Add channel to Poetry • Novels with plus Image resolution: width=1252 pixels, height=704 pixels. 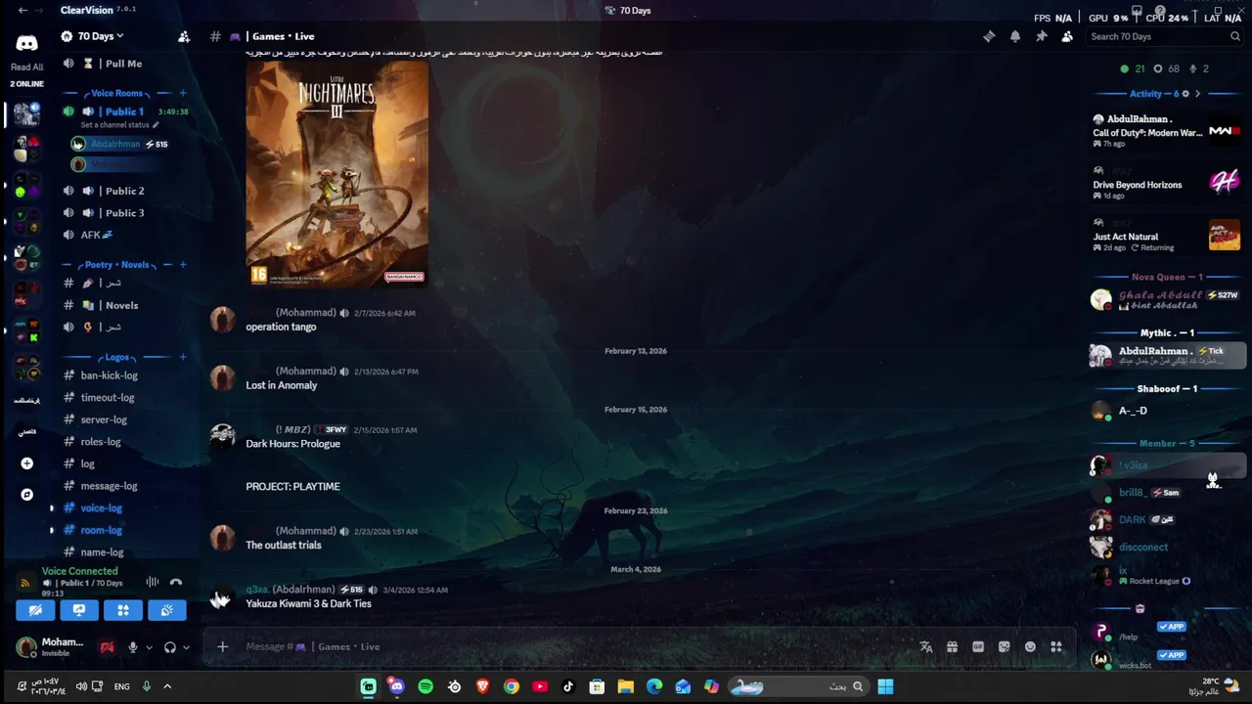pos(182,265)
